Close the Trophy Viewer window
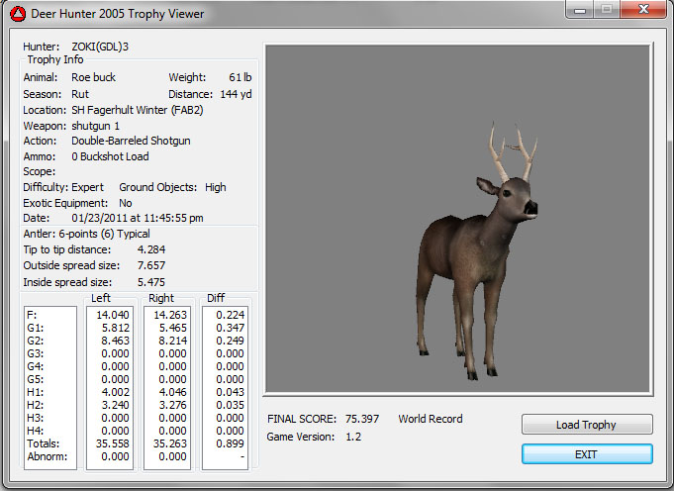This screenshot has width=674, height=491. coord(642,10)
